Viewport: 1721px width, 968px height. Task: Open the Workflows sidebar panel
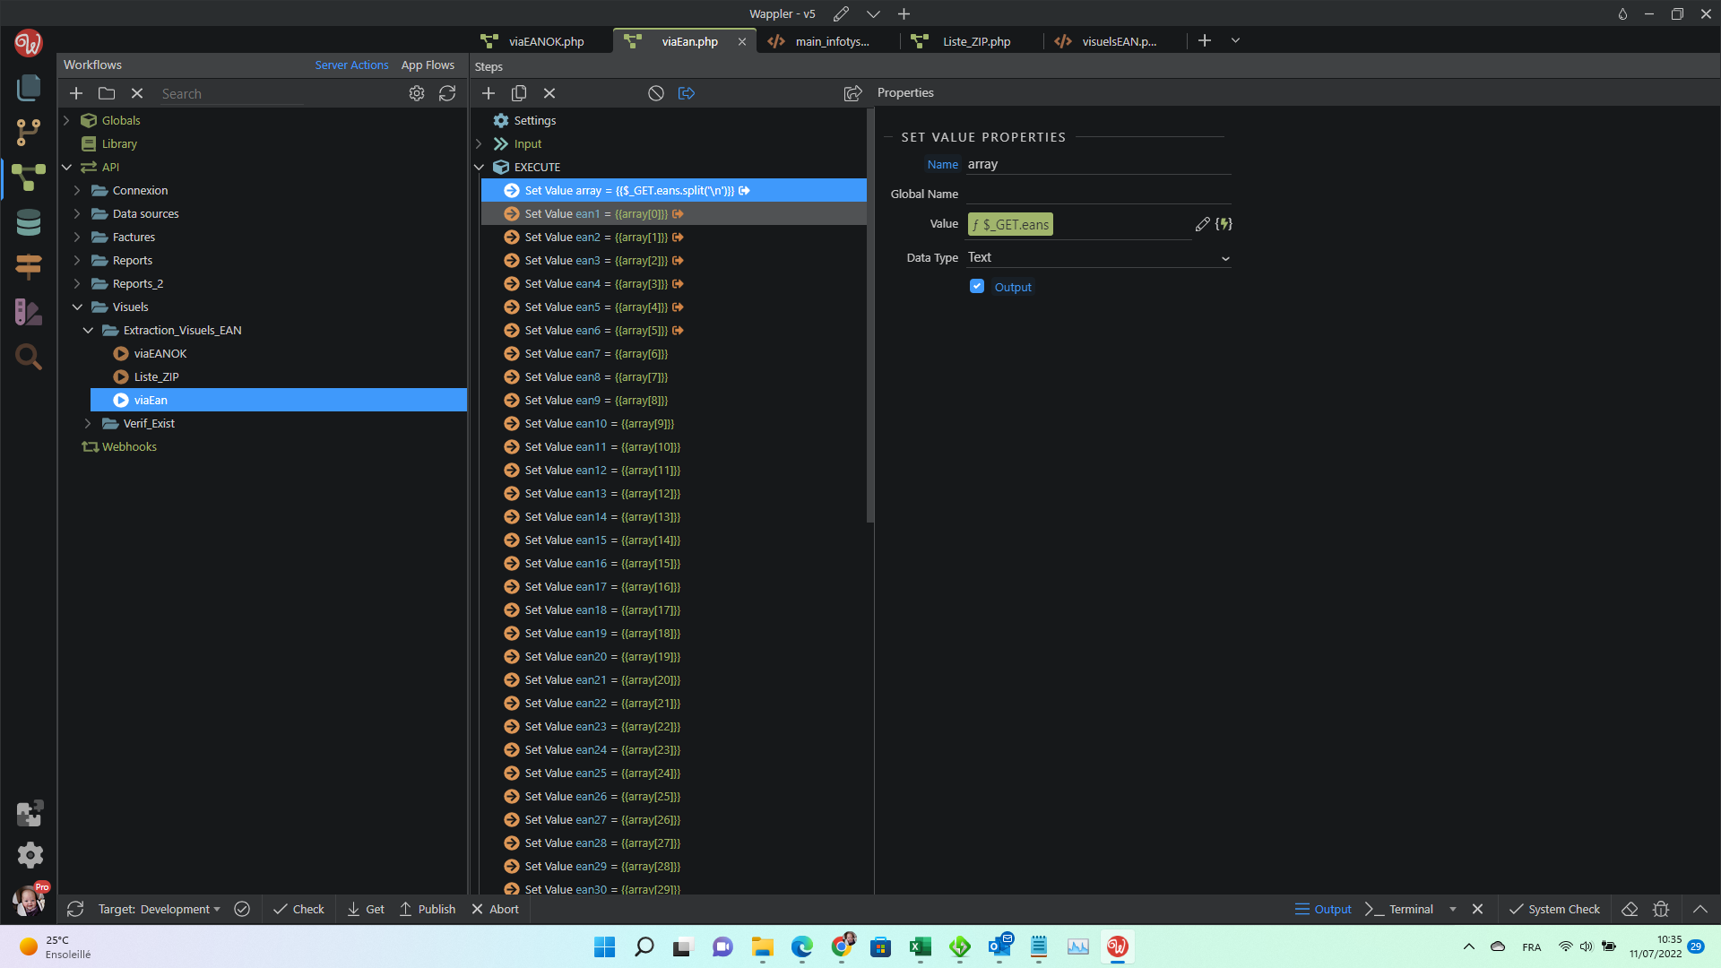[29, 177]
